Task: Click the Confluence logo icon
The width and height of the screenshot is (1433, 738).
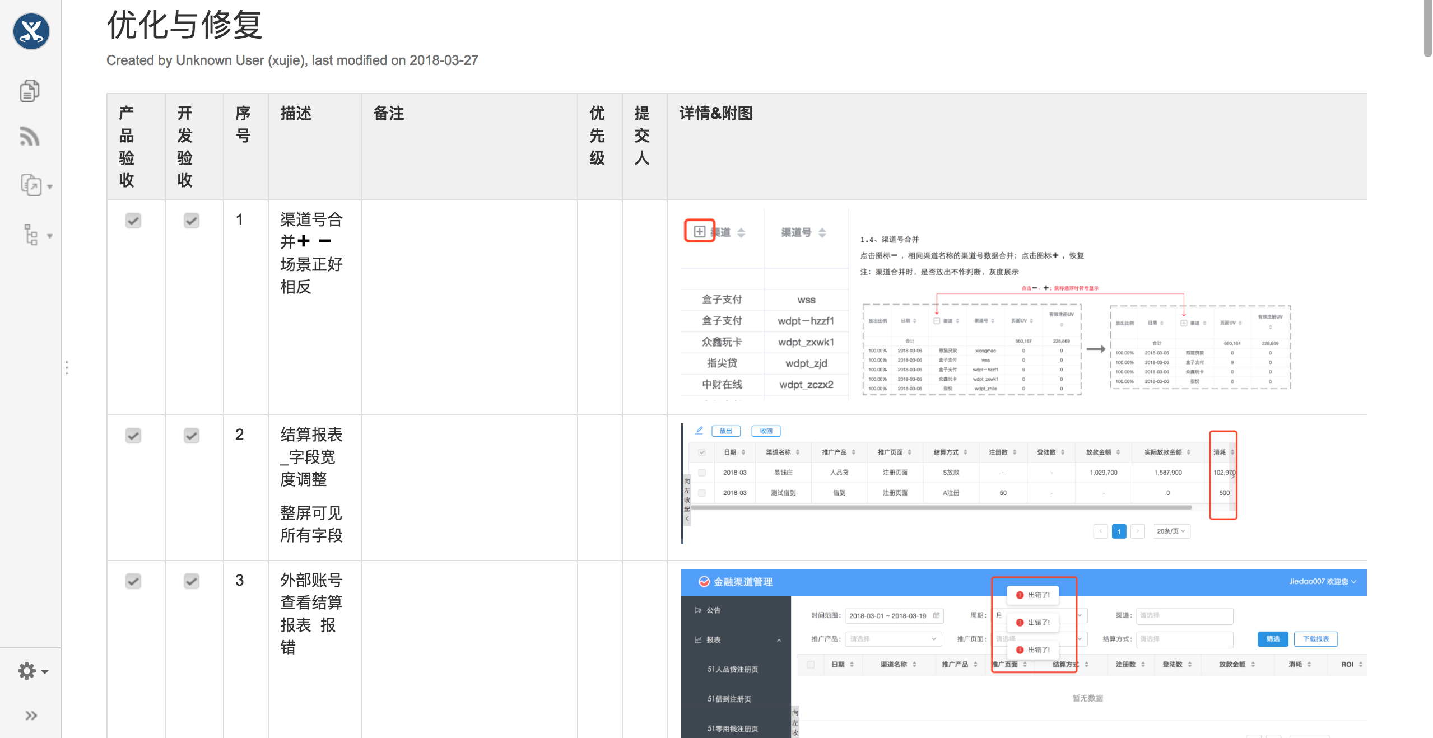Action: click(x=31, y=31)
